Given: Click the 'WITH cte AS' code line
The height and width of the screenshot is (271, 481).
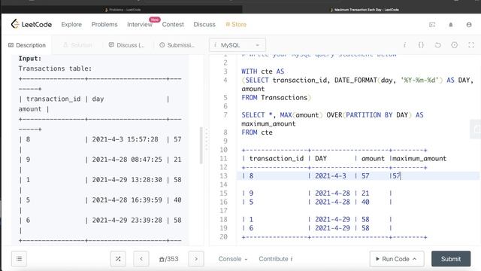Looking at the screenshot, I should (x=263, y=72).
